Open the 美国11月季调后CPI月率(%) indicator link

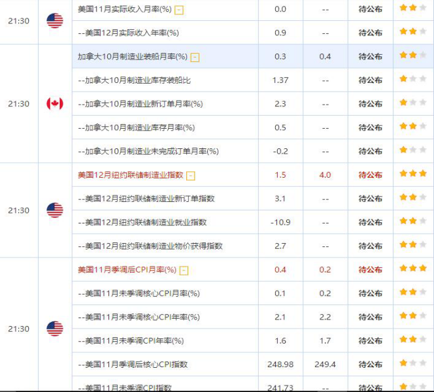pyautogui.click(x=127, y=270)
